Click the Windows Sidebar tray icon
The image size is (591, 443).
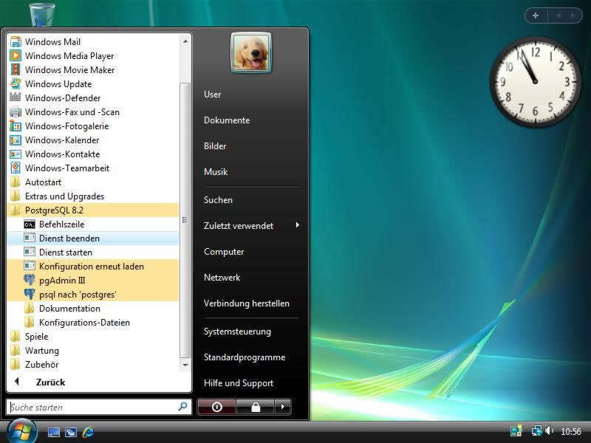click(x=516, y=430)
